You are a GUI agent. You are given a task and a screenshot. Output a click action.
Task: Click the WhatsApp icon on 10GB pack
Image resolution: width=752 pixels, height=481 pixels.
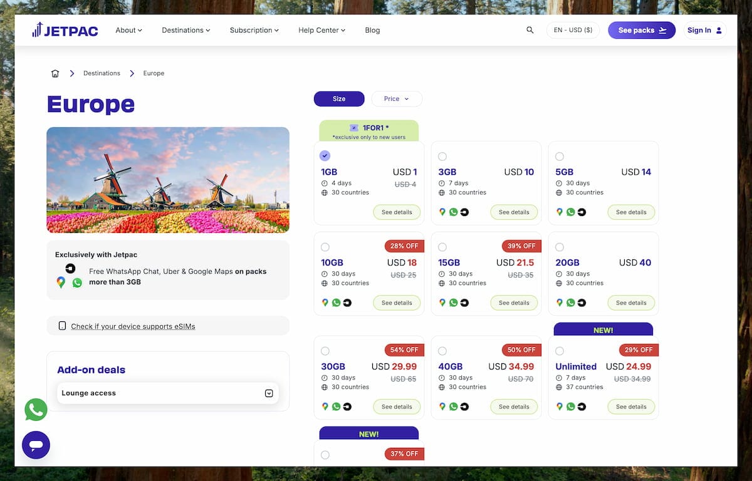coord(336,303)
